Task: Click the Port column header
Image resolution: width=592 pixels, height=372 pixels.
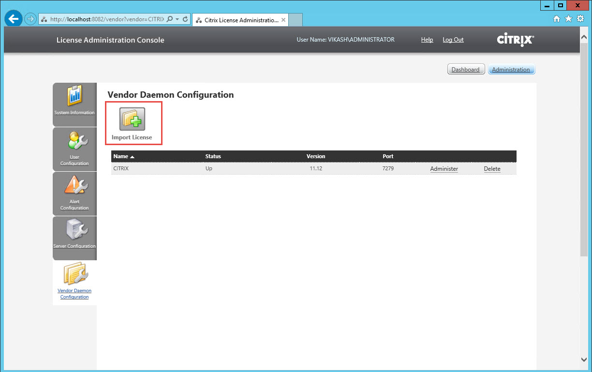Action: [388, 156]
